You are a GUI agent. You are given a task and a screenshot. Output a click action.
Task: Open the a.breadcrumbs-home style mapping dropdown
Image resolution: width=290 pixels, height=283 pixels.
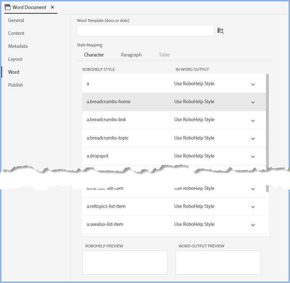pyautogui.click(x=253, y=102)
